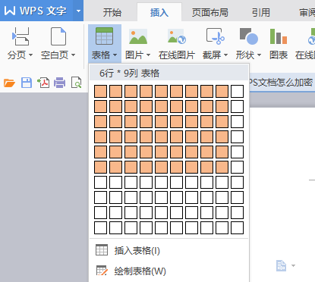Image resolution: width=315 pixels, height=282 pixels.
Task: Expand the 空白页 dropdown arrow
Action: (73, 55)
